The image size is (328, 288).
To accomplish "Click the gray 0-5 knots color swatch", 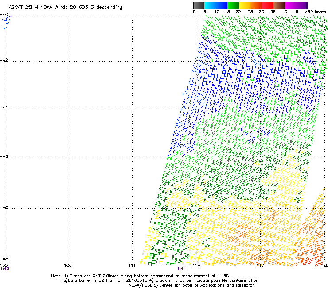I will click(x=199, y=5).
